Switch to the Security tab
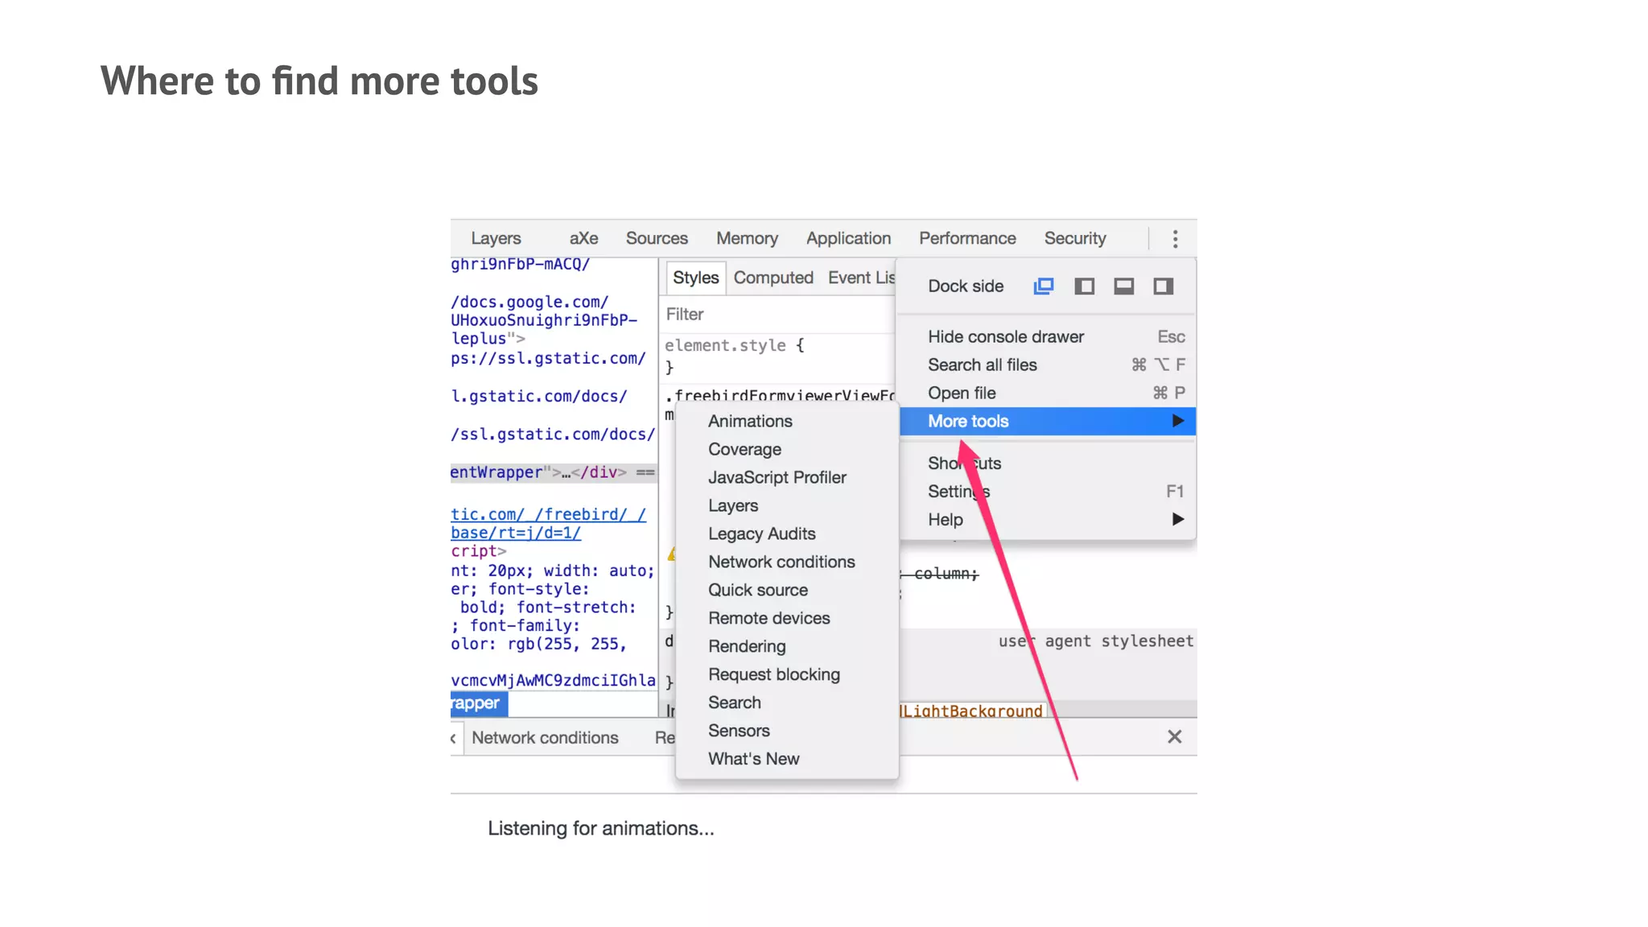 1074,239
